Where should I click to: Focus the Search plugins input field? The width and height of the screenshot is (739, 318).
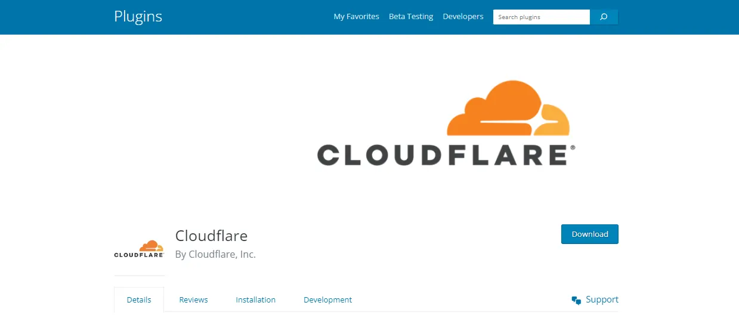coord(542,17)
